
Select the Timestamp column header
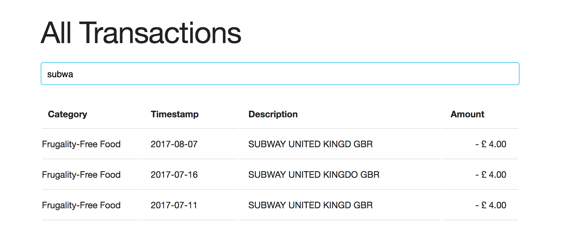coord(174,114)
